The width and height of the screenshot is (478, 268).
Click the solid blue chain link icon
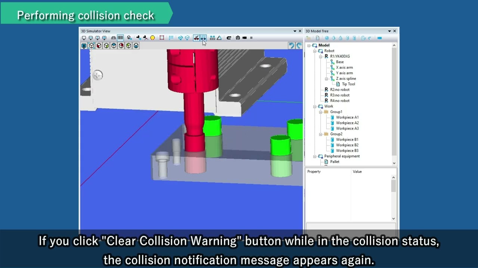click(x=180, y=38)
